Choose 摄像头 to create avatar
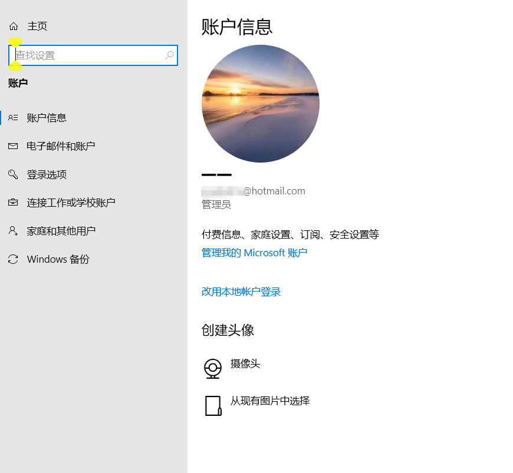Image resolution: width=513 pixels, height=473 pixels. [245, 363]
